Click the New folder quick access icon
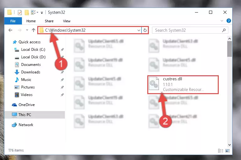Image resolution: width=241 pixels, height=160 pixels. pos(27,13)
